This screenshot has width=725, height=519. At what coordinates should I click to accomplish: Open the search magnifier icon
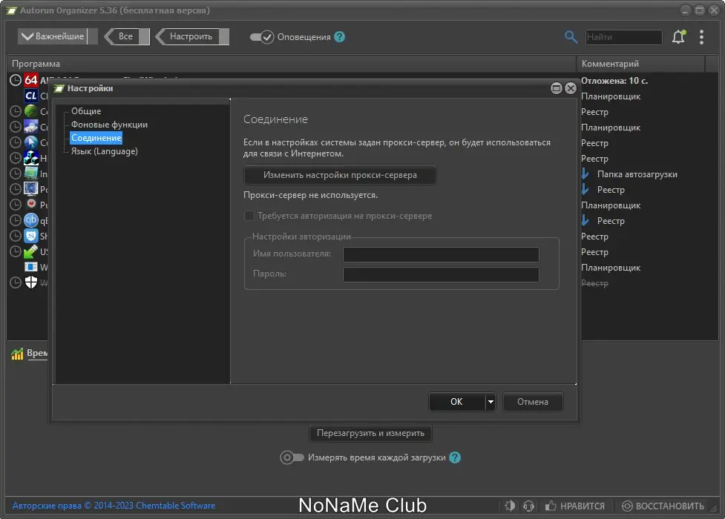click(x=571, y=37)
